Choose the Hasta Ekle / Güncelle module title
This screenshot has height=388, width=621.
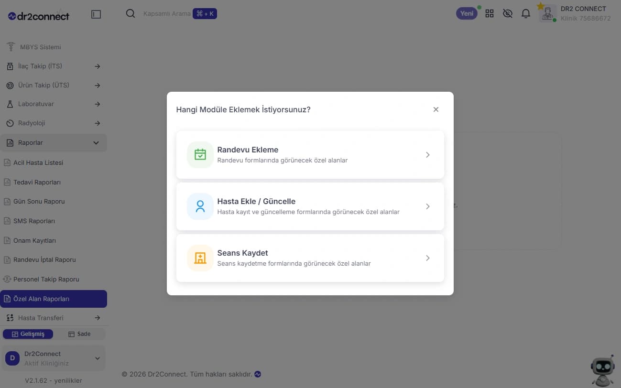(x=256, y=201)
